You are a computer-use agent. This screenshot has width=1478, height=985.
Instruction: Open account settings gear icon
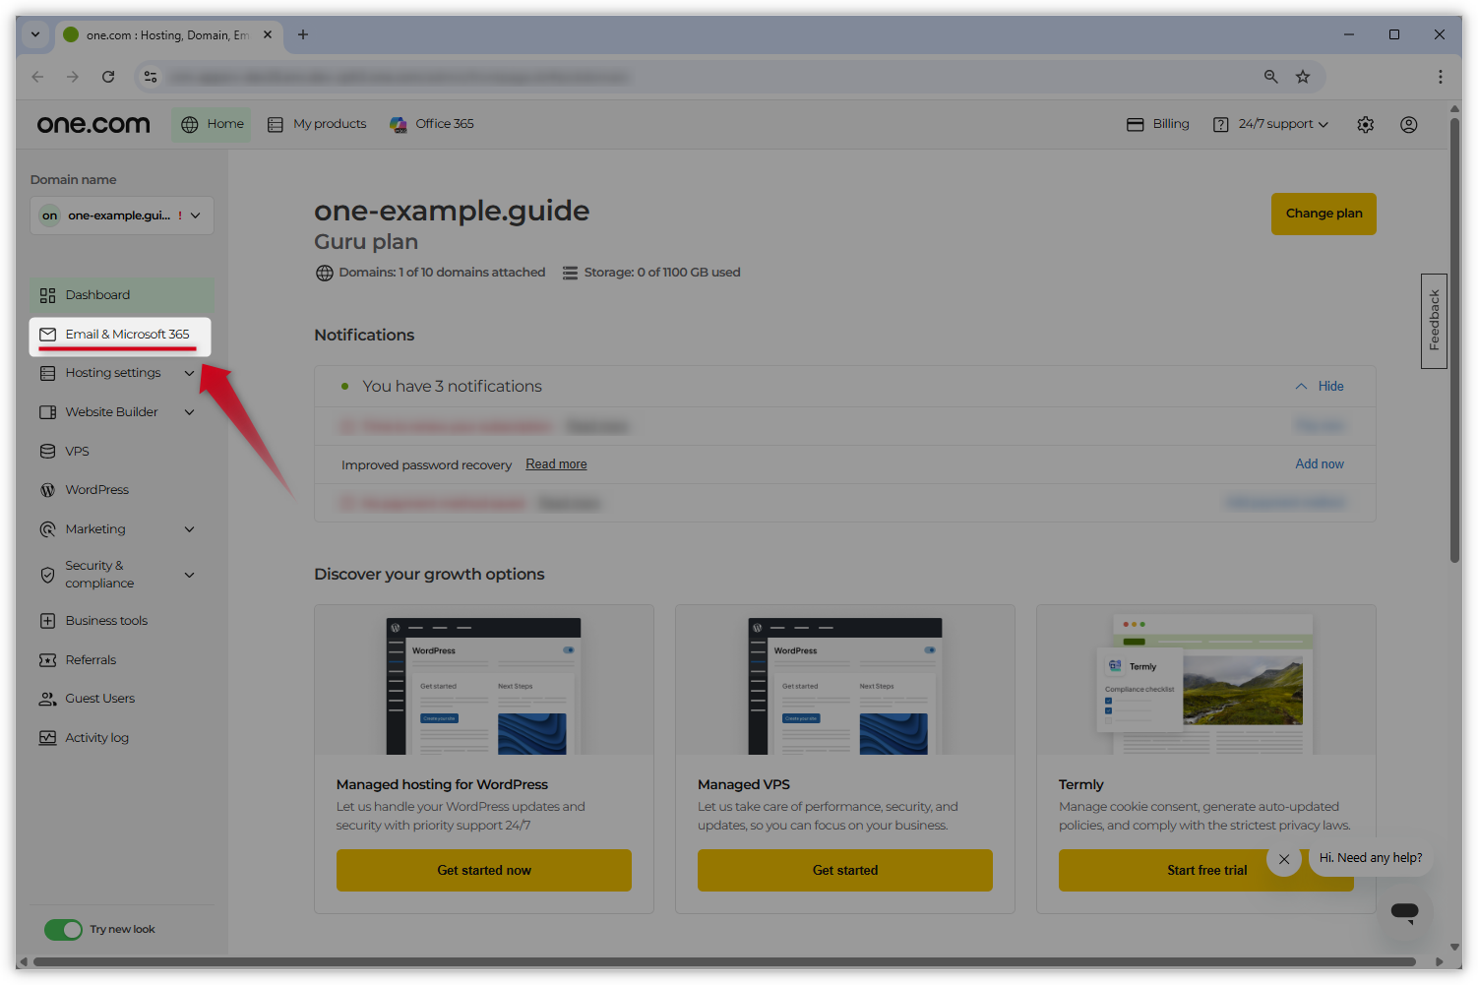point(1365,125)
